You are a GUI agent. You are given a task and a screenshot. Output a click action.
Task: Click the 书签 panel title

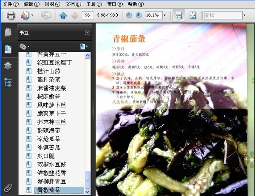pos(24,33)
